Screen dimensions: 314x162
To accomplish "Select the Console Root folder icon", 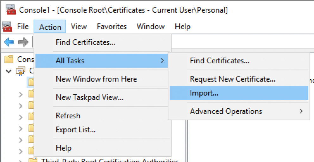I will 9,59.
